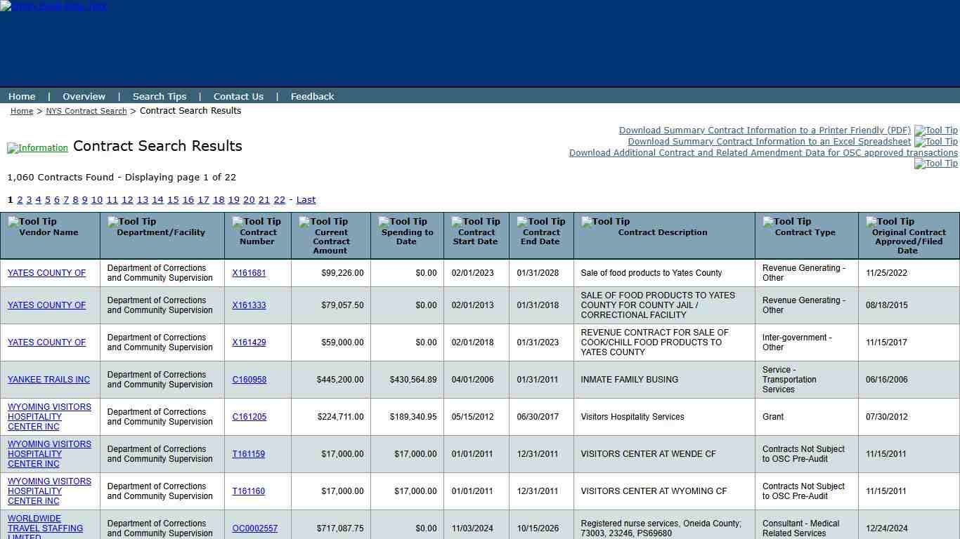Image resolution: width=960 pixels, height=539 pixels.
Task: Click the Tool Tip icon next to the PDF download link
Action: tap(935, 130)
